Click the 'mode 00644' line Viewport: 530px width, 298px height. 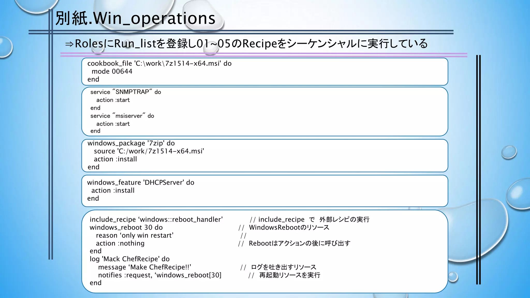click(x=112, y=71)
